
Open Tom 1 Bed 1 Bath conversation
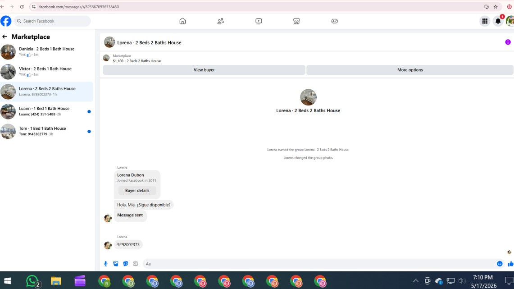[x=46, y=131]
